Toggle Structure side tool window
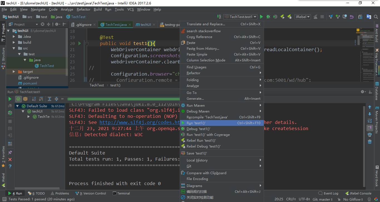 click(3, 58)
